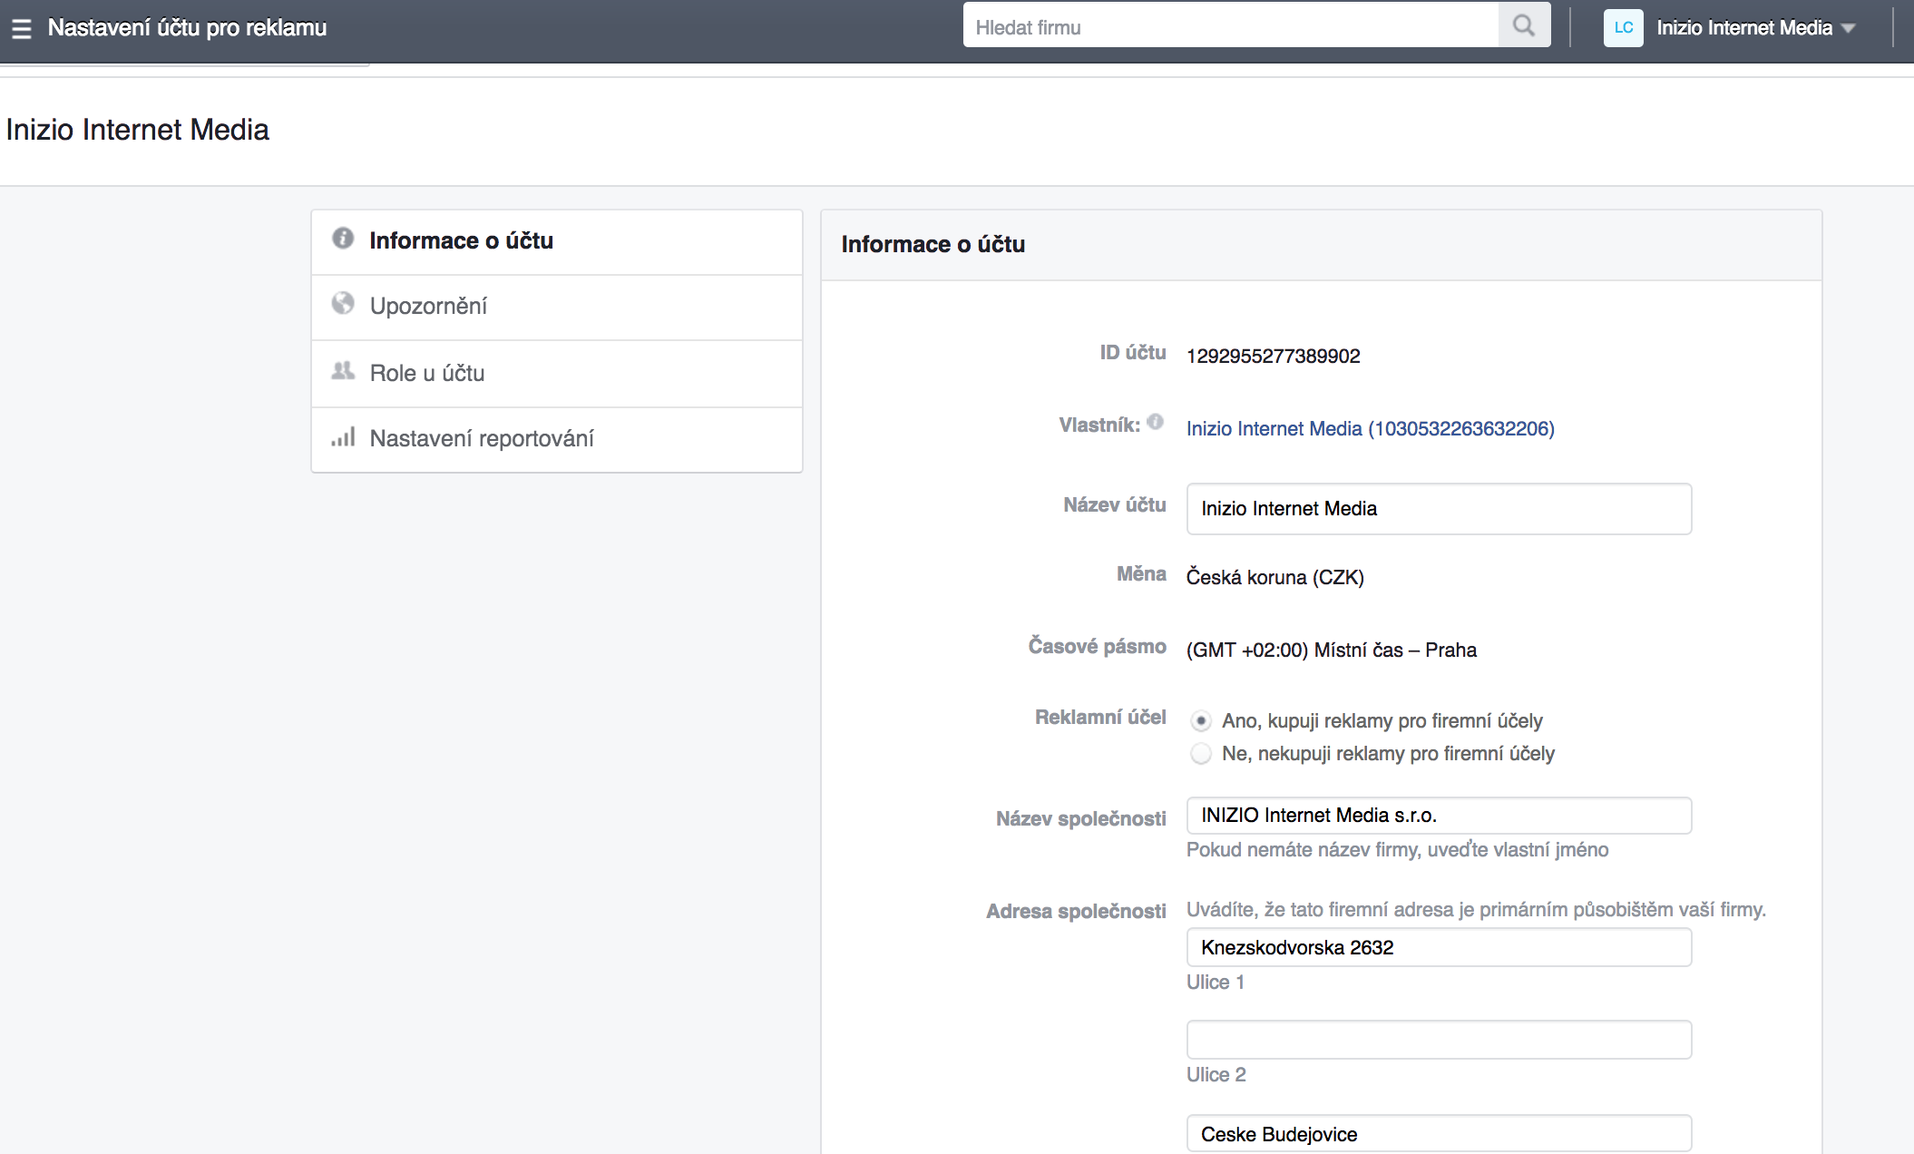Click the Nastavení účtu pro reklamu header title

188,28
